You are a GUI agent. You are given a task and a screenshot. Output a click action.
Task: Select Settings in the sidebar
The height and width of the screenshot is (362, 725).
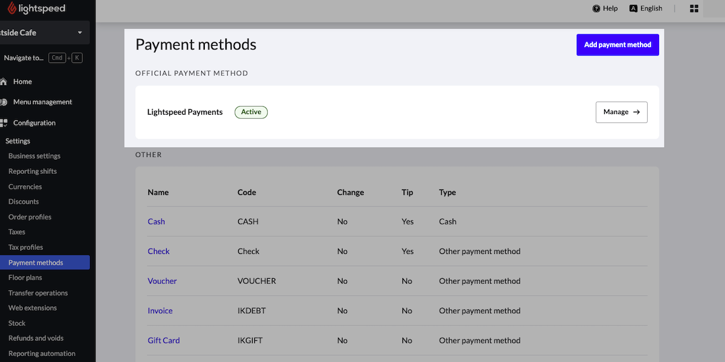(x=18, y=141)
